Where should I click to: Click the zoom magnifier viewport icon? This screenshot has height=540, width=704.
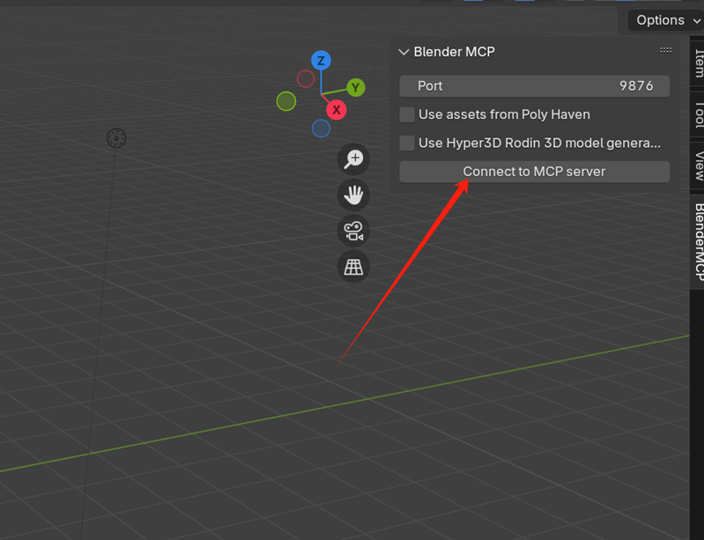(x=353, y=159)
